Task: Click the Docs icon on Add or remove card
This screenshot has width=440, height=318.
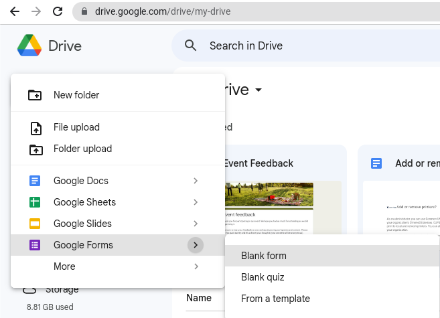Action: [x=376, y=163]
